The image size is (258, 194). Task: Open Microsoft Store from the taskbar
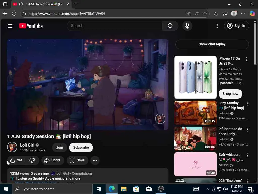(136, 189)
